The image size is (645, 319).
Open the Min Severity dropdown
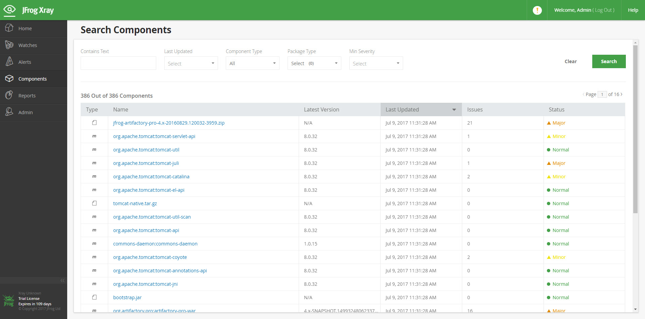pos(376,63)
